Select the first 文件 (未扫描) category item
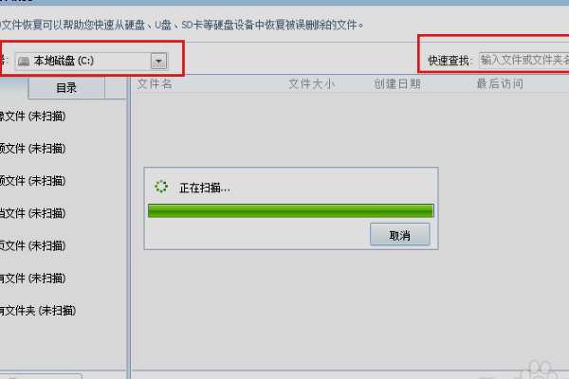 point(32,117)
